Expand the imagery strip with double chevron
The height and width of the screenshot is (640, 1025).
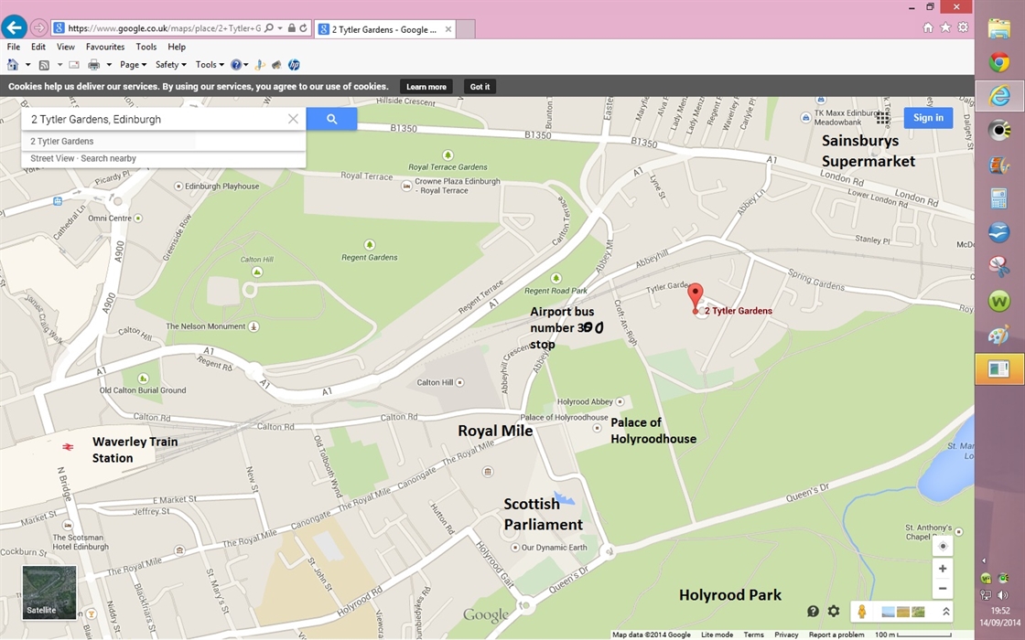pos(946,612)
